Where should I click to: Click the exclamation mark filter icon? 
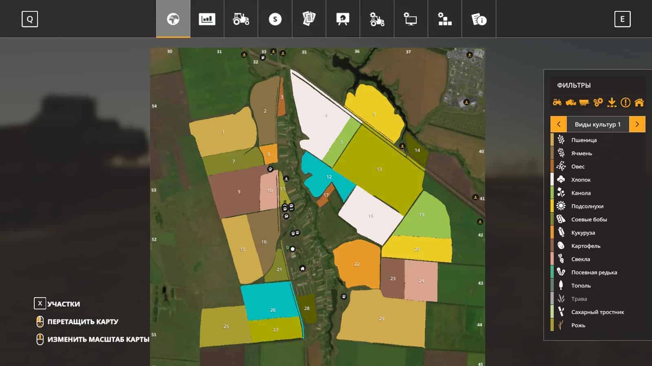click(x=625, y=103)
